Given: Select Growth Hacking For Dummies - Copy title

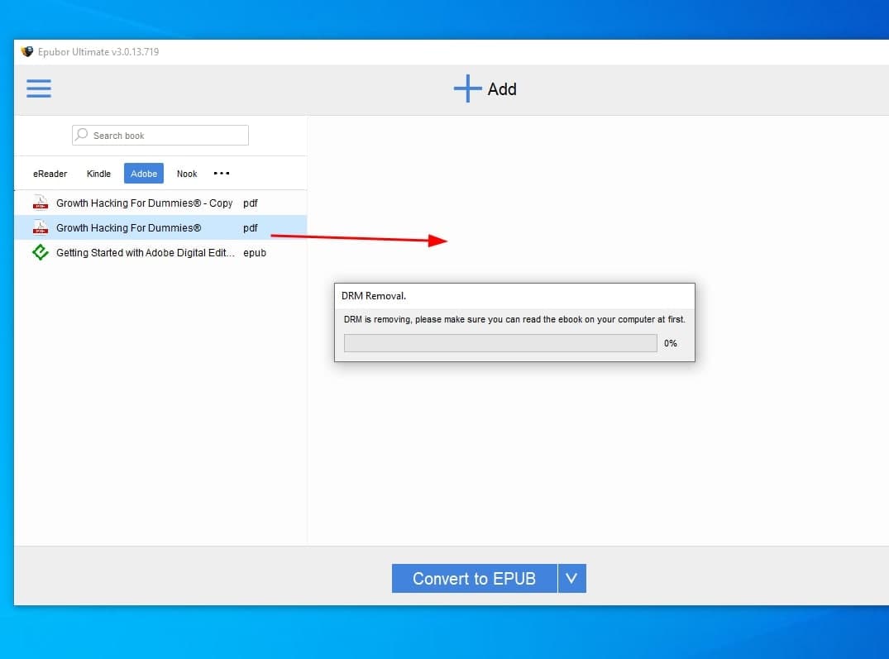Looking at the screenshot, I should point(144,203).
